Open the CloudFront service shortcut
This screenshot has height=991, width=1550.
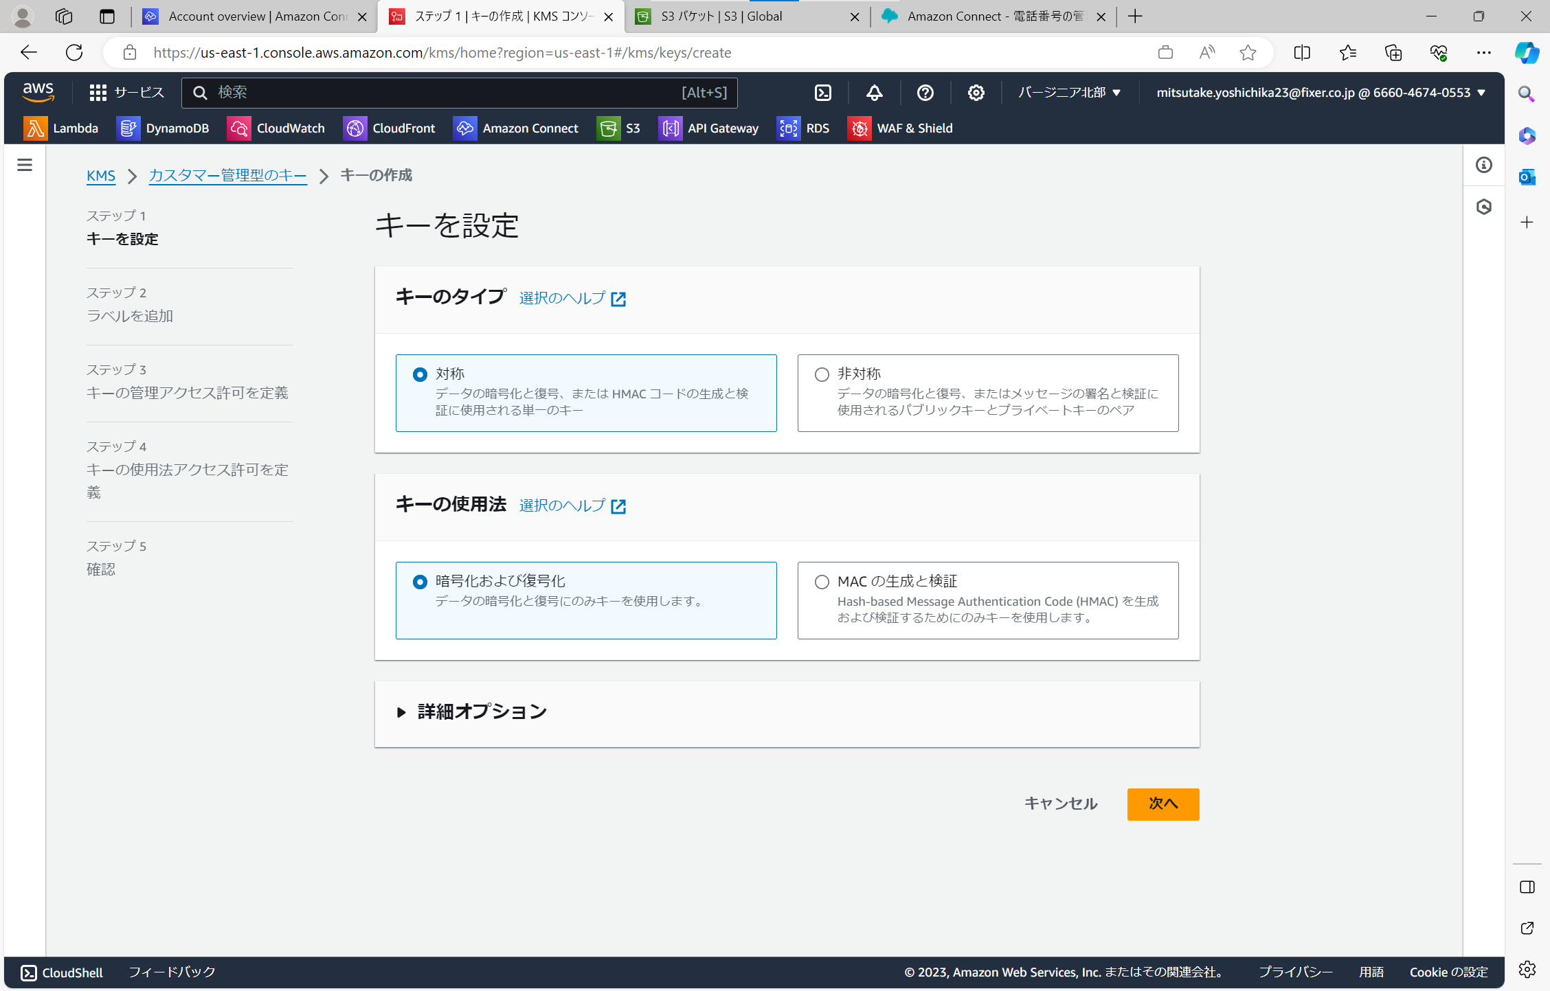[389, 128]
